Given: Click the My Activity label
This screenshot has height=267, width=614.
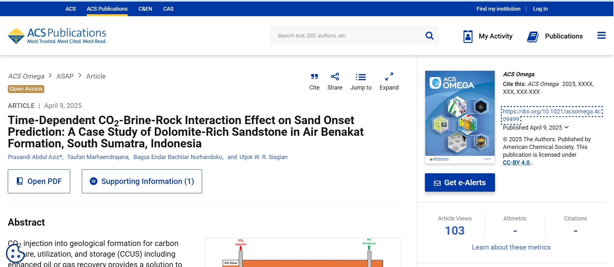Looking at the screenshot, I should [x=496, y=36].
